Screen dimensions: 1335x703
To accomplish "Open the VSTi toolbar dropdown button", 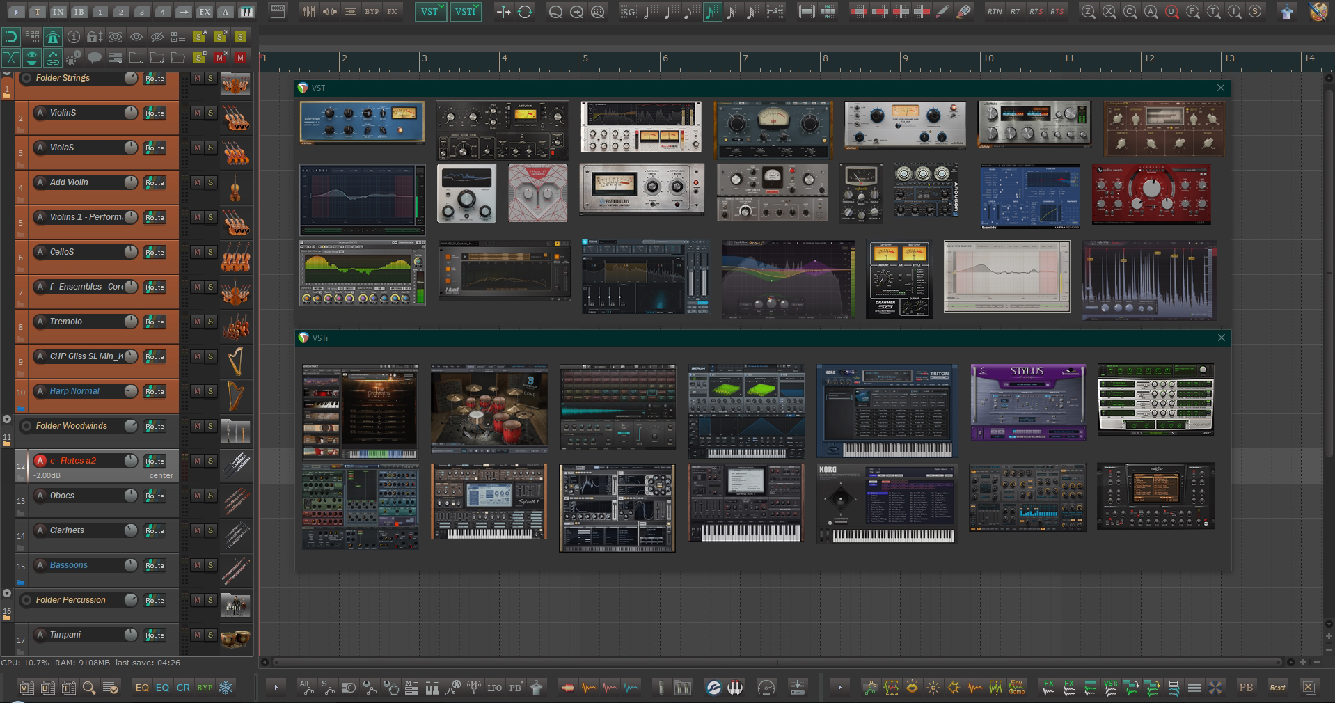I will (x=466, y=12).
